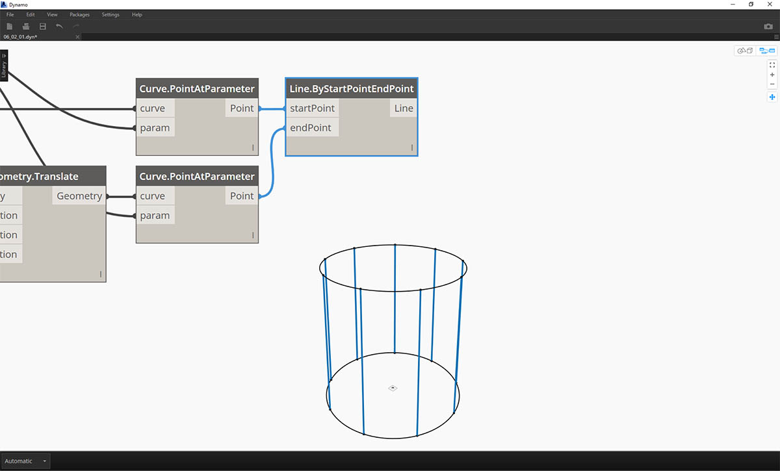This screenshot has height=471, width=780.
Task: Click the Open file toolbar icon
Action: pos(26,27)
